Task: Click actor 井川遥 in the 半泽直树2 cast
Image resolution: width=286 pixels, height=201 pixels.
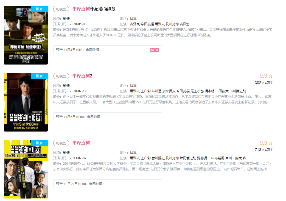Action: [156, 91]
